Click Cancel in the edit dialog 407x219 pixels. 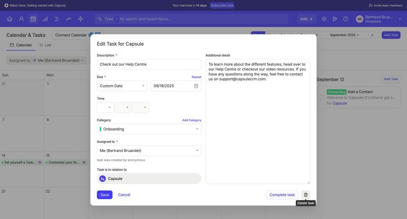124,195
